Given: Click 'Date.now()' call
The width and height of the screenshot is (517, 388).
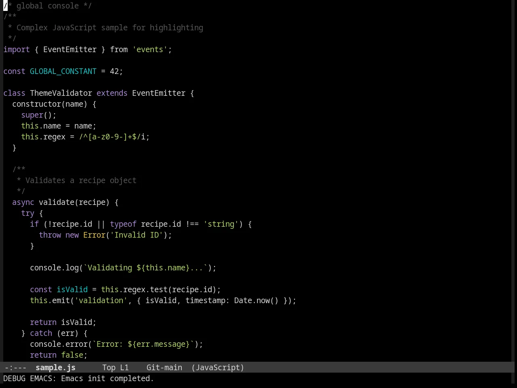Looking at the screenshot, I should tap(256, 300).
